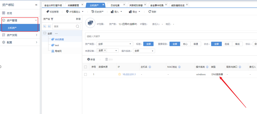
Task: Select 在线 status filter
Action: 227,44
